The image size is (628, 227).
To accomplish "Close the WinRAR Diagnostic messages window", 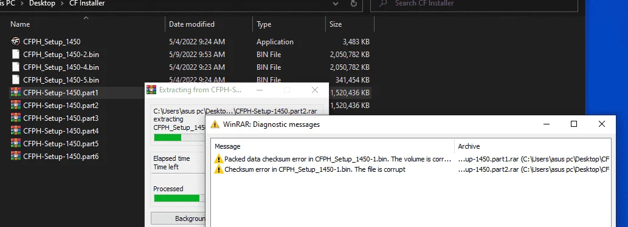I will [602, 124].
